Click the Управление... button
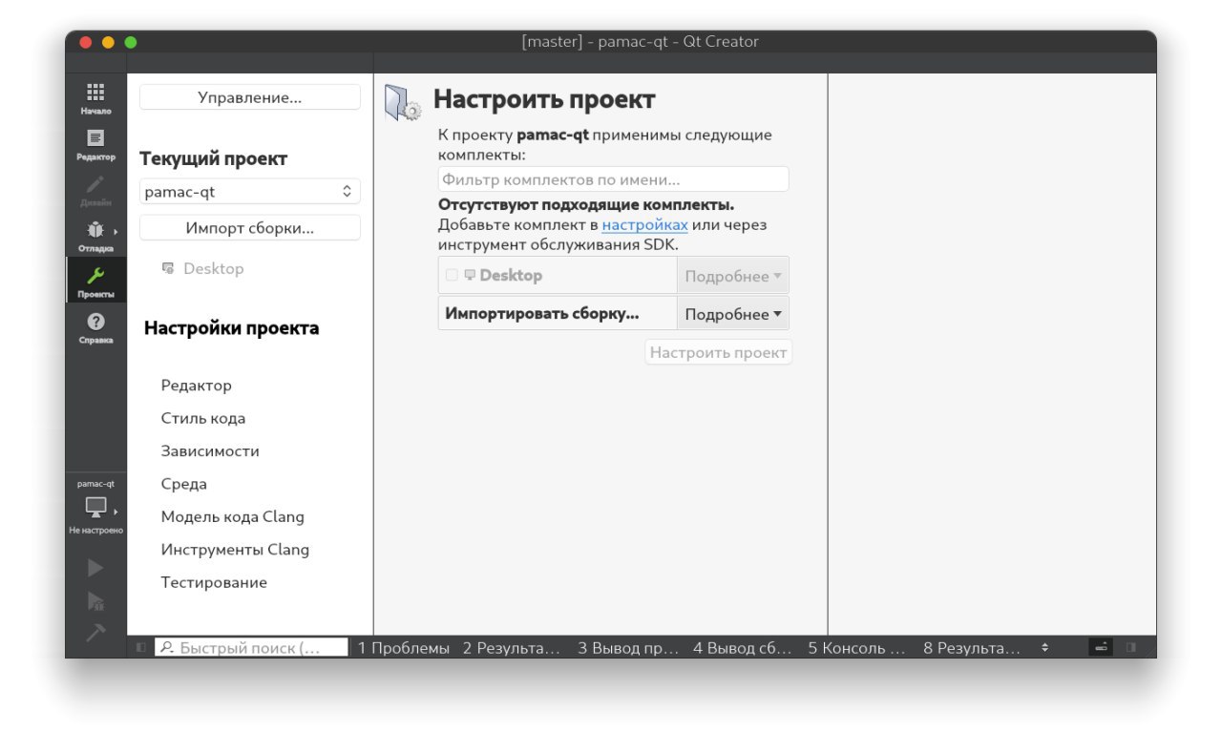Screen dimensions: 1222x732 pyautogui.click(x=250, y=97)
